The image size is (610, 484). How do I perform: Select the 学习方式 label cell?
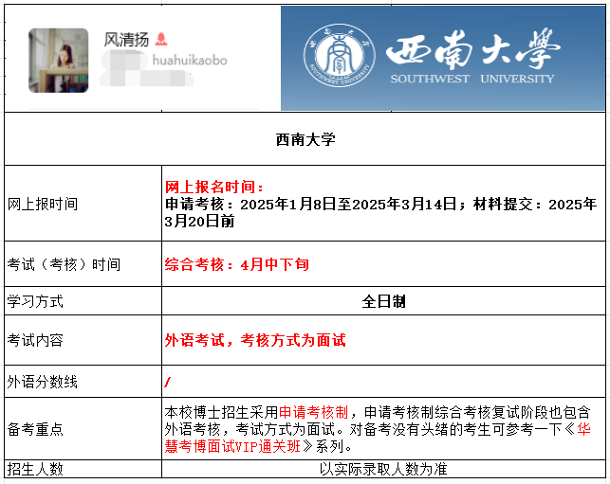pyautogui.click(x=83, y=301)
